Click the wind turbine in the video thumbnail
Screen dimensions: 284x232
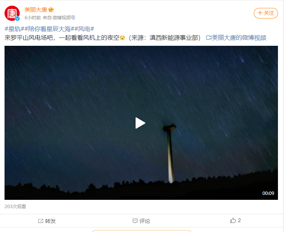click(170, 153)
